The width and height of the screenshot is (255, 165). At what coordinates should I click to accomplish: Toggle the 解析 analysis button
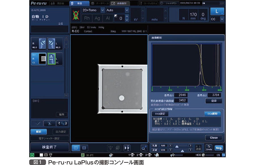[39, 132]
